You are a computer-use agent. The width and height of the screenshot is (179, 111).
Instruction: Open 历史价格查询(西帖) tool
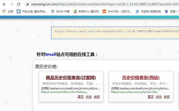pyautogui.click(x=141, y=78)
